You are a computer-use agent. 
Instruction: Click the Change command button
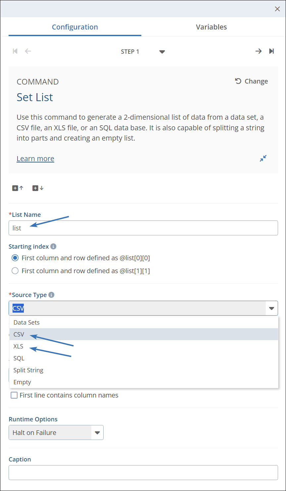pyautogui.click(x=252, y=81)
